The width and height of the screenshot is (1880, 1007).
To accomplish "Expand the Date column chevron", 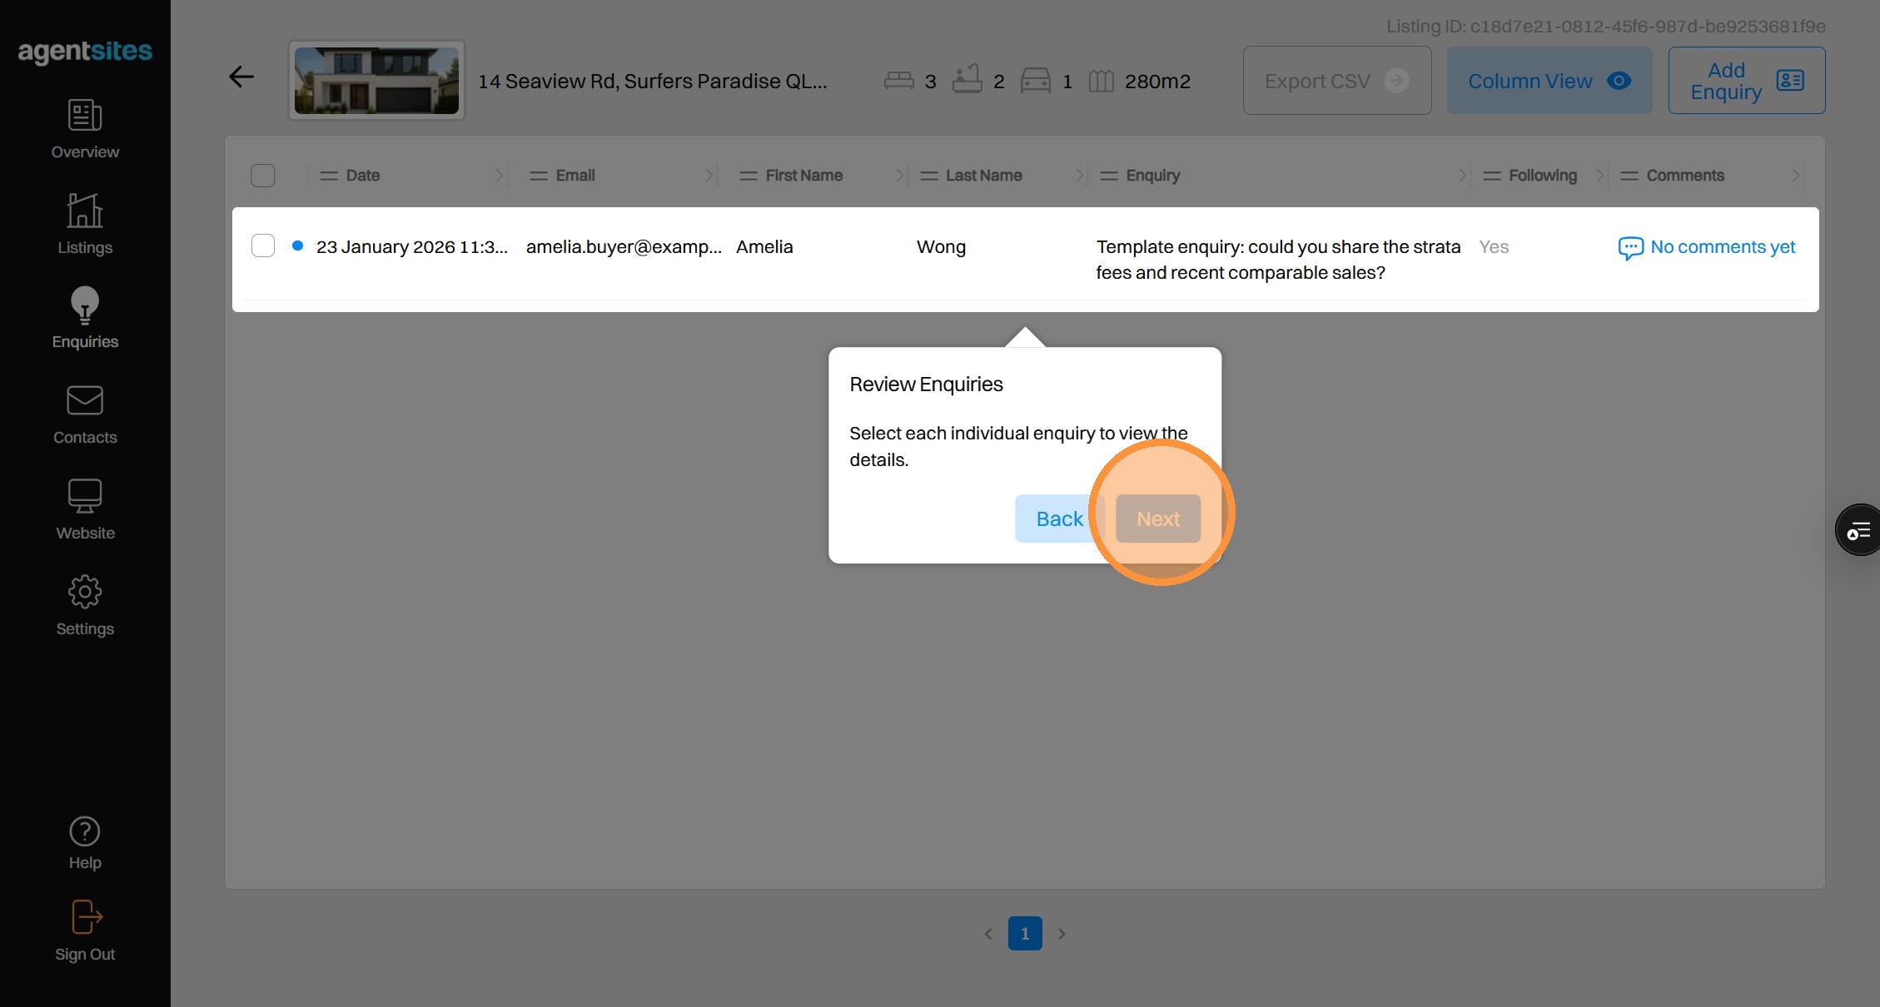I will pyautogui.click(x=499, y=176).
